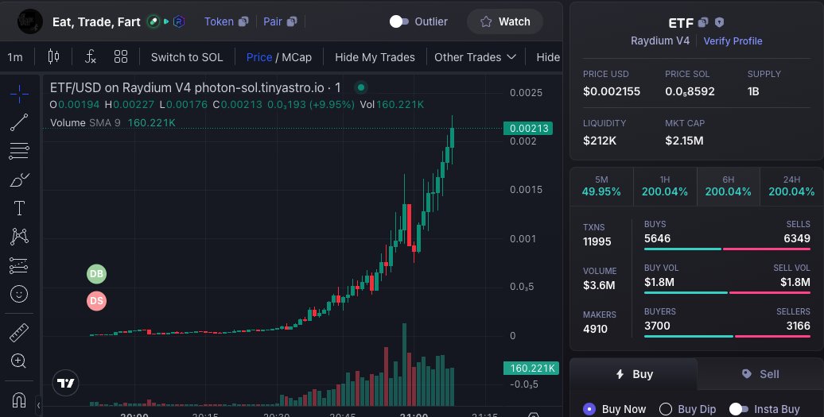Select the 6H stats tab
The width and height of the screenshot is (824, 417).
pyautogui.click(x=729, y=186)
